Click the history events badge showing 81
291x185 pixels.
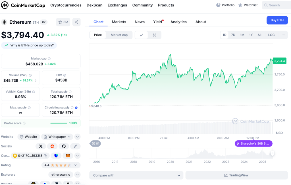95,143
